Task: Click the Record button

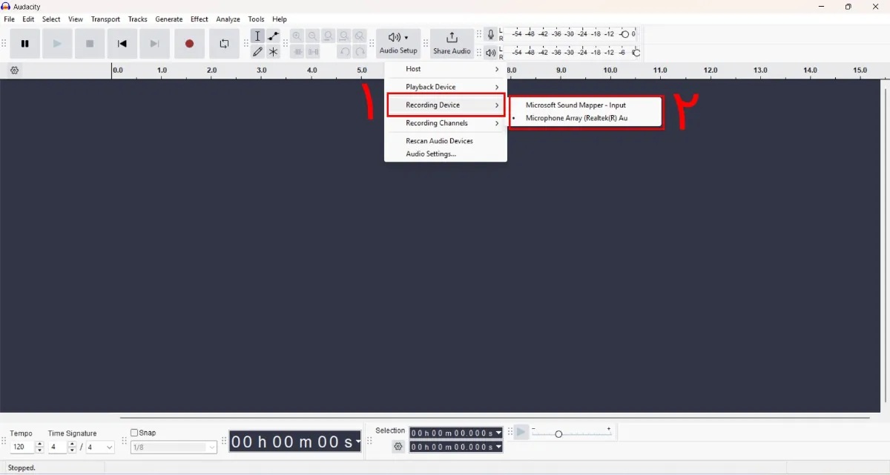Action: tap(189, 43)
